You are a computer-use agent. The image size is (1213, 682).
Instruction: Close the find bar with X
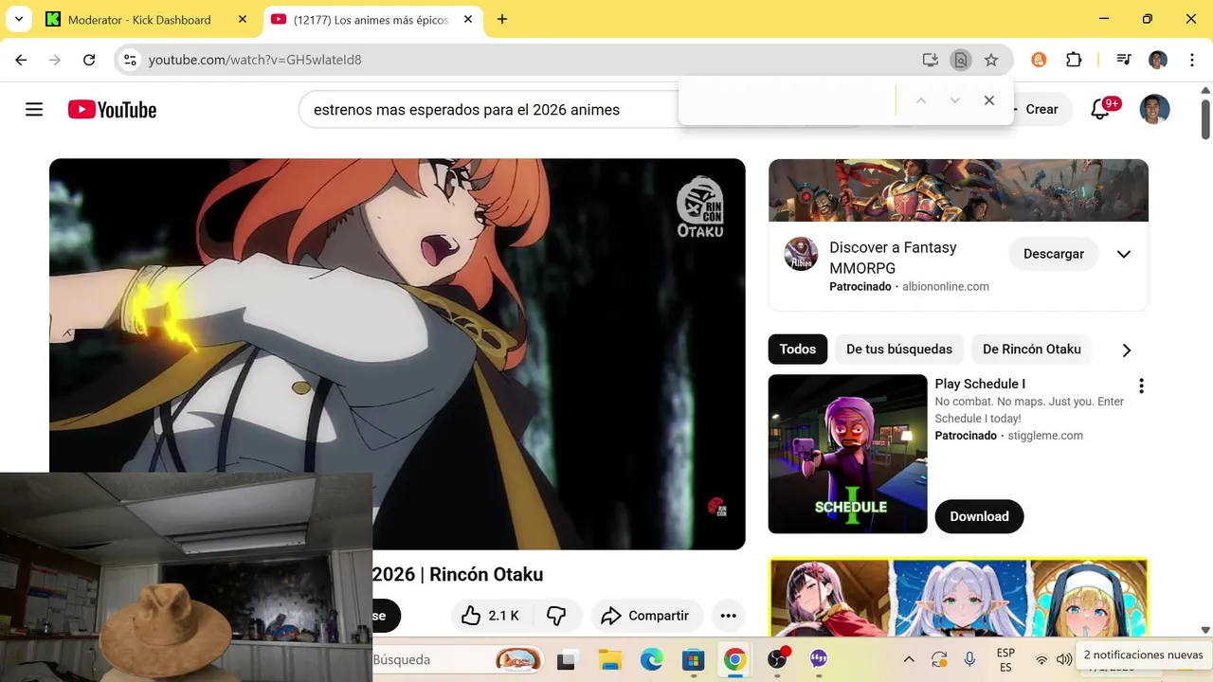[989, 100]
